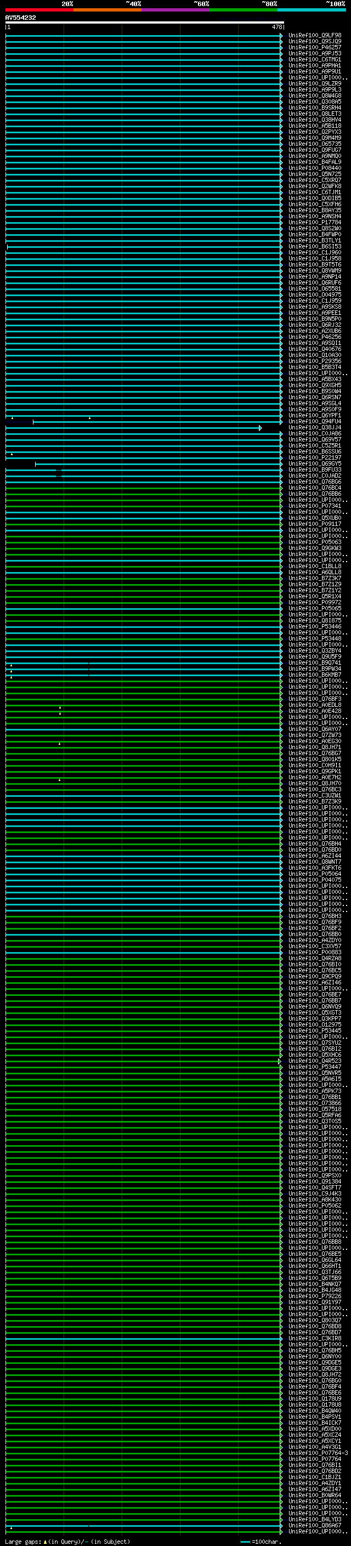This screenshot has width=351, height=1546.
Task: Click the tick mark starting UniRef100_Q69GY5 alignment
Action: (x=36, y=464)
